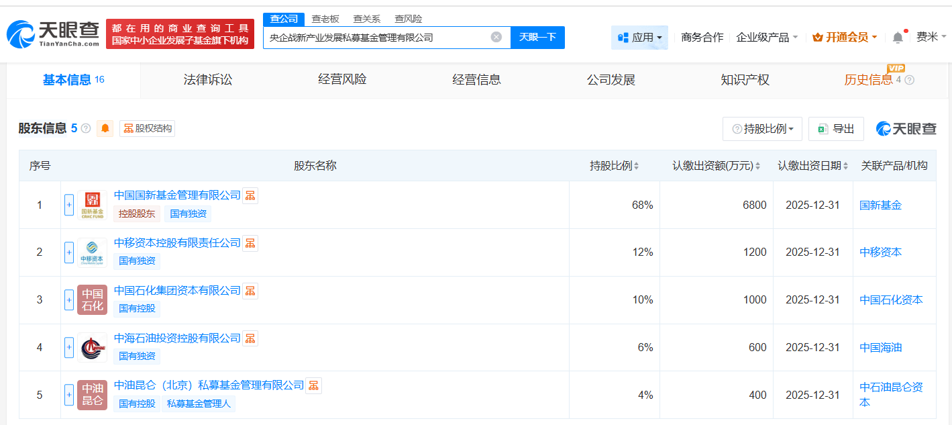The image size is (952, 425).
Task: Click the orange alert bell beside 股东信息
Action: pyautogui.click(x=105, y=128)
